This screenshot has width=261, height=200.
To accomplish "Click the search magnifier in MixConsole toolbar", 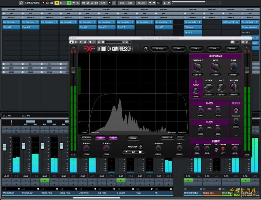I will (21, 3).
